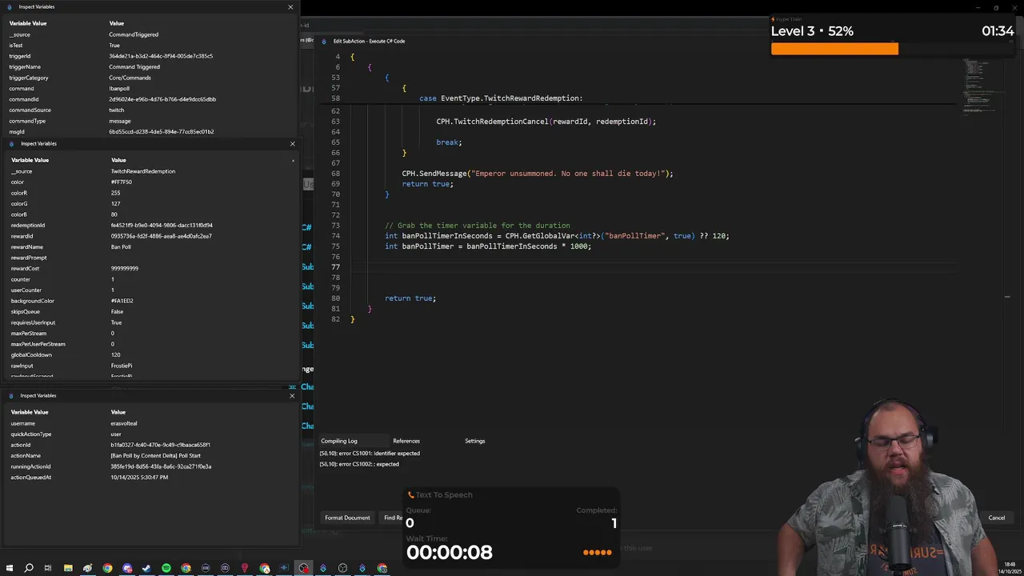Click the comment on line 73

click(x=478, y=226)
